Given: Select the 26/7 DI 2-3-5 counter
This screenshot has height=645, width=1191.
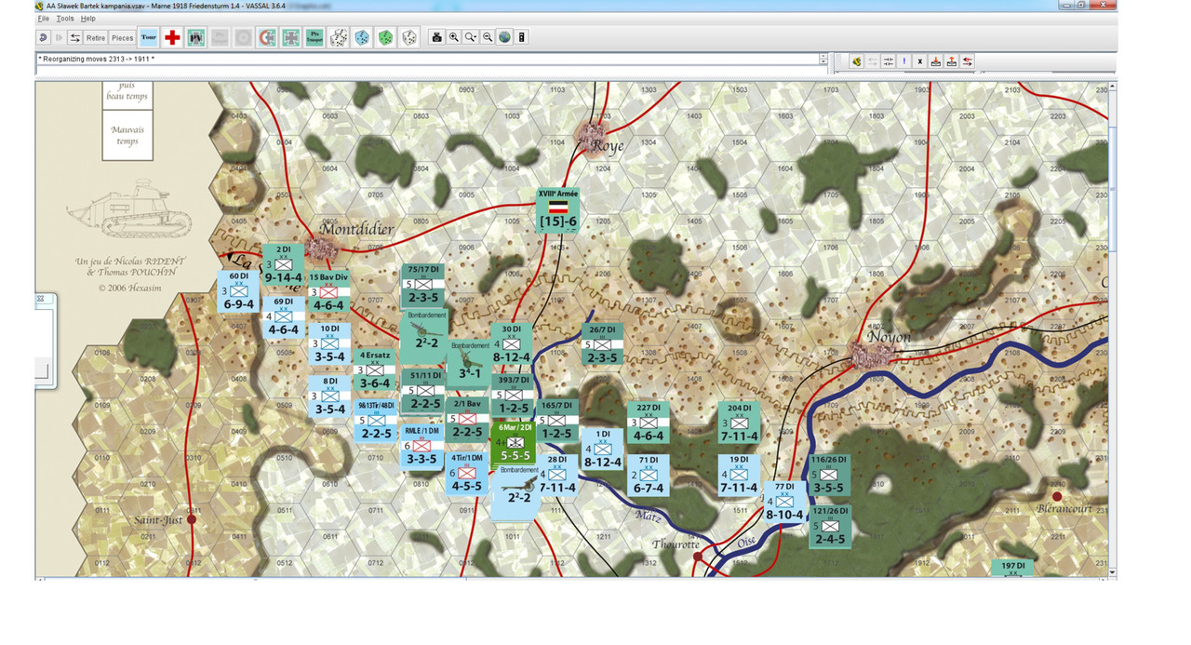Looking at the screenshot, I should (603, 344).
